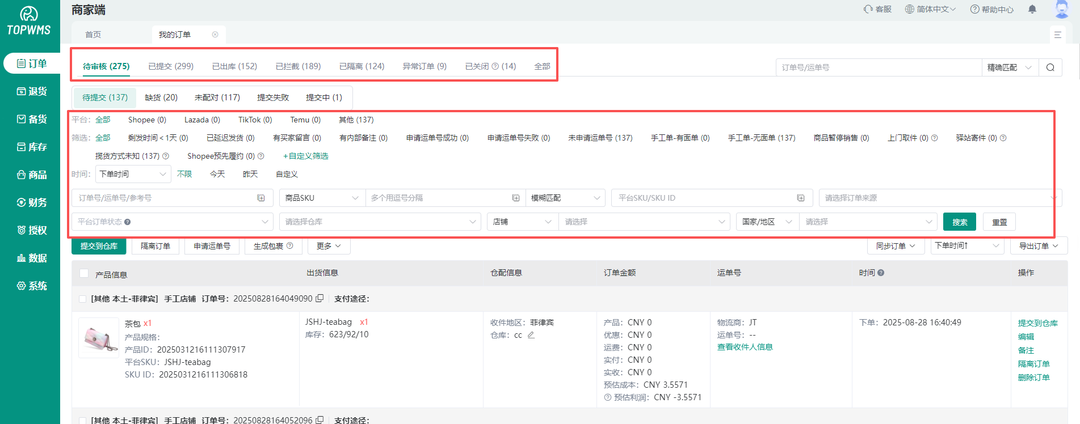
Task: Click the search magnifier icon
Action: coord(1050,67)
